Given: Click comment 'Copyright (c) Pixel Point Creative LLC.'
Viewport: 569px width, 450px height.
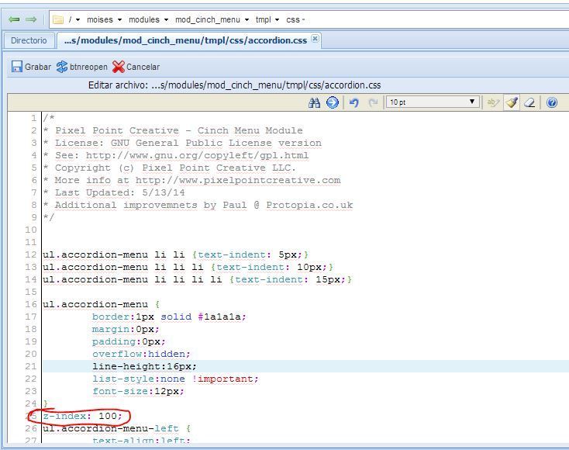Looking at the screenshot, I should pyautogui.click(x=170, y=168).
